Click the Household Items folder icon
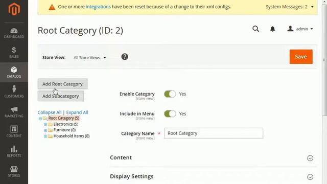Screen dimensions: 327x184 (50, 136)
